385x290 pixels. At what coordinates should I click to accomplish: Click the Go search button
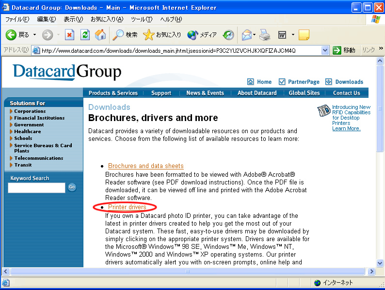[x=72, y=187]
